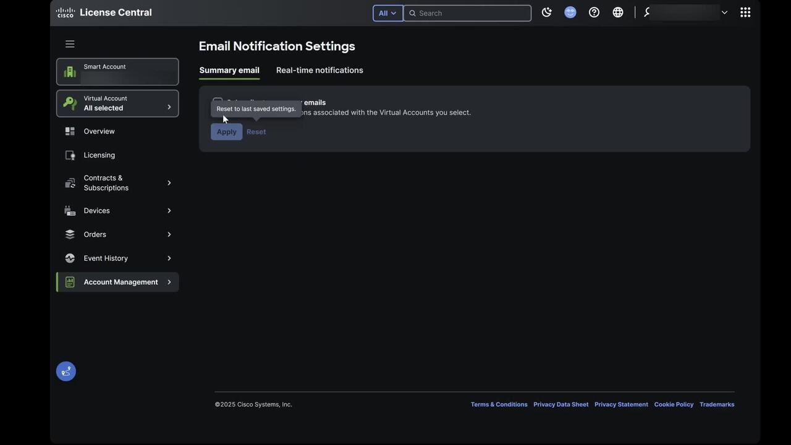
Task: Collapse the sidebar hamburger menu
Action: click(70, 44)
